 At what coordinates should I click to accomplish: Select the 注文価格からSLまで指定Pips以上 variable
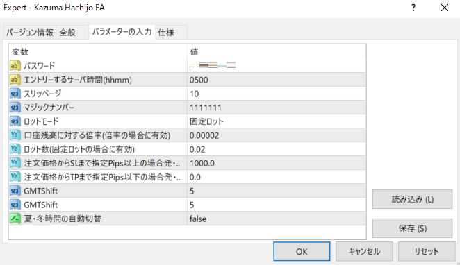102,163
